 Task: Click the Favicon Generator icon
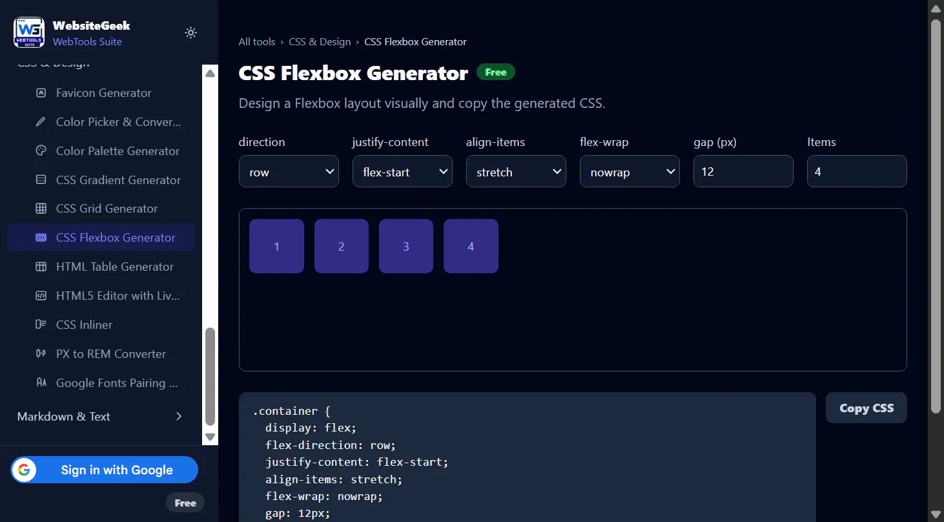pos(41,93)
